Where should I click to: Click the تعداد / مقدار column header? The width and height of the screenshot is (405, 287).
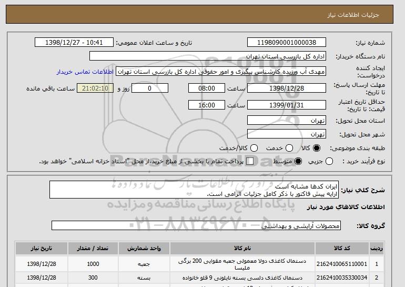[93, 248]
